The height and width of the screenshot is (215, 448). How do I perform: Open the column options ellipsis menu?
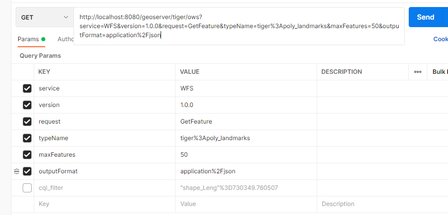(x=417, y=72)
